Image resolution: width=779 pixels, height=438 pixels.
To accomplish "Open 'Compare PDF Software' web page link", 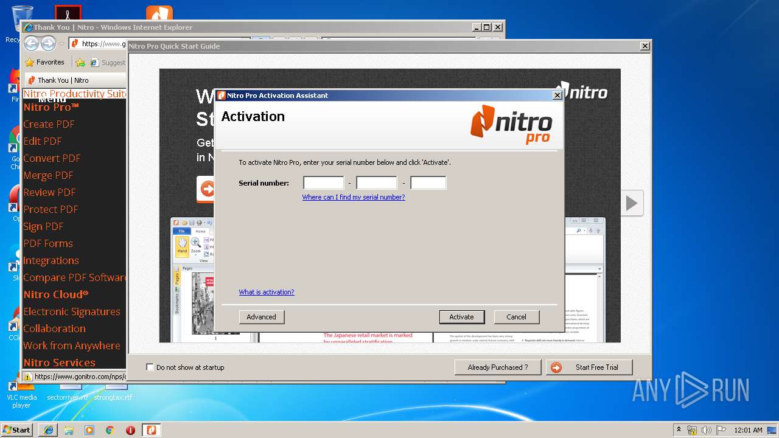I will 75,277.
